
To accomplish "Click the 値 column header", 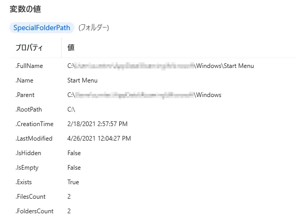I will 71,47.
